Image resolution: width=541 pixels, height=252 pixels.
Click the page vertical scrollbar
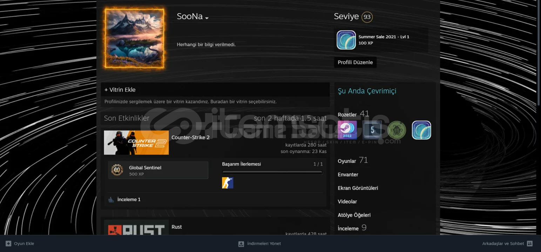[x=539, y=52]
